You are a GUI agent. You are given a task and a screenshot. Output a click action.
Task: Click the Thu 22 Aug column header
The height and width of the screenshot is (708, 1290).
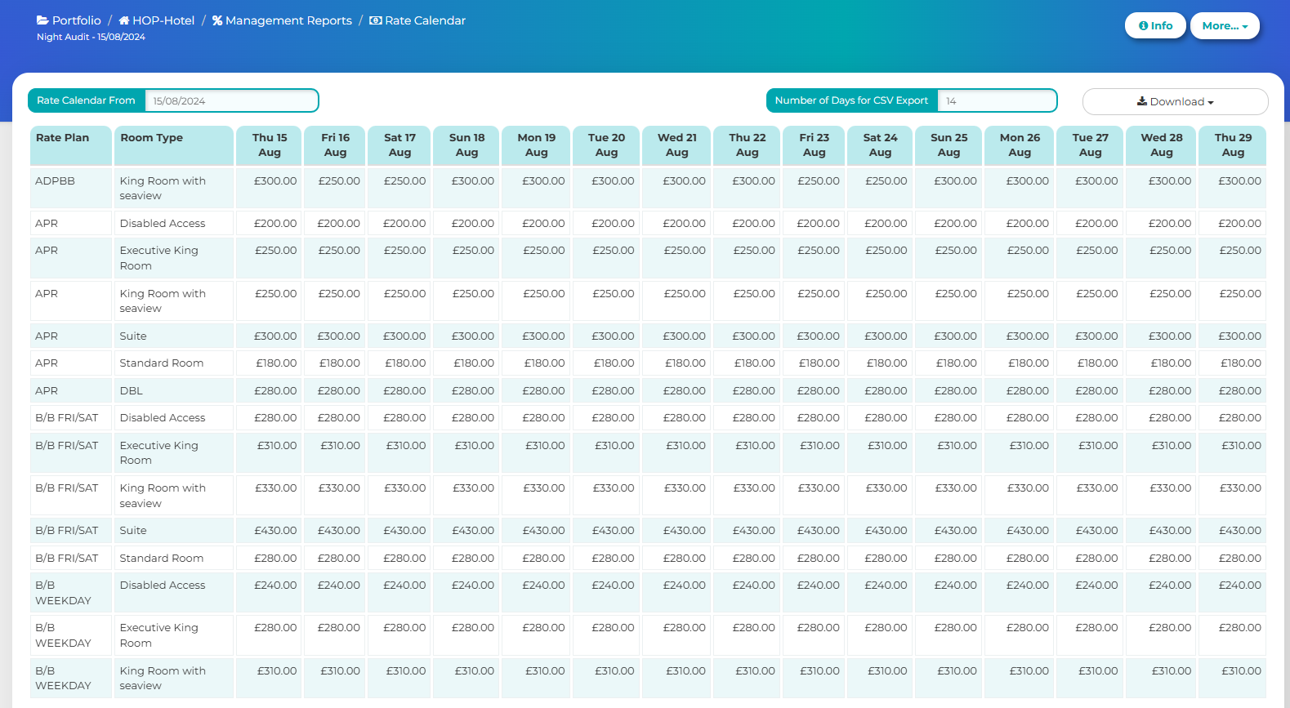pos(747,145)
